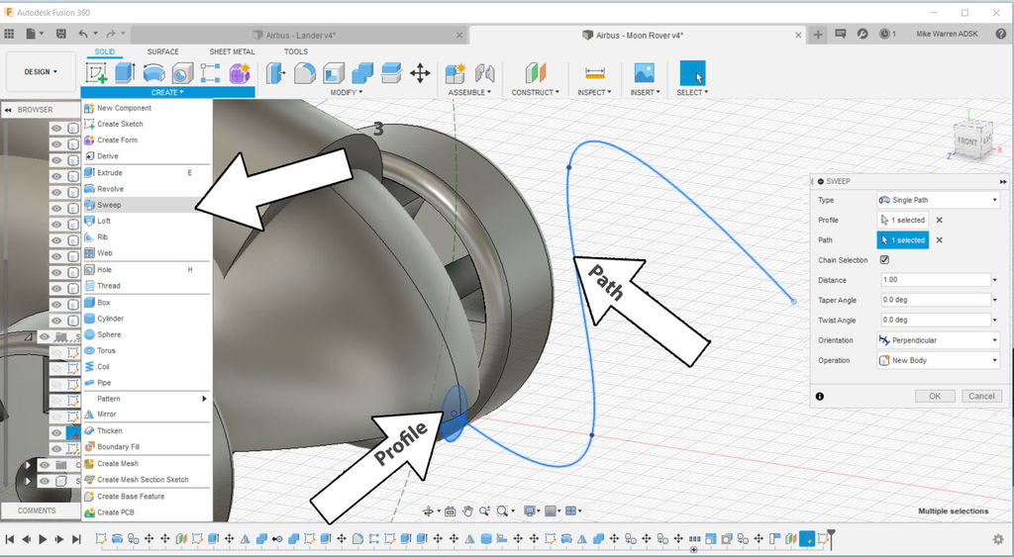Select the Create Sketch toolbar icon
The image size is (1014, 557).
coord(96,73)
